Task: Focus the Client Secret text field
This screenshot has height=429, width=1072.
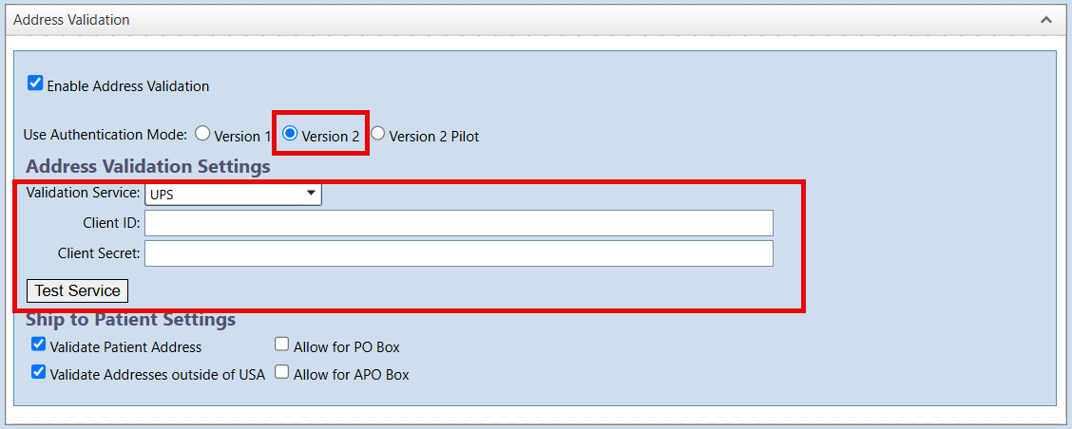Action: pyautogui.click(x=459, y=252)
